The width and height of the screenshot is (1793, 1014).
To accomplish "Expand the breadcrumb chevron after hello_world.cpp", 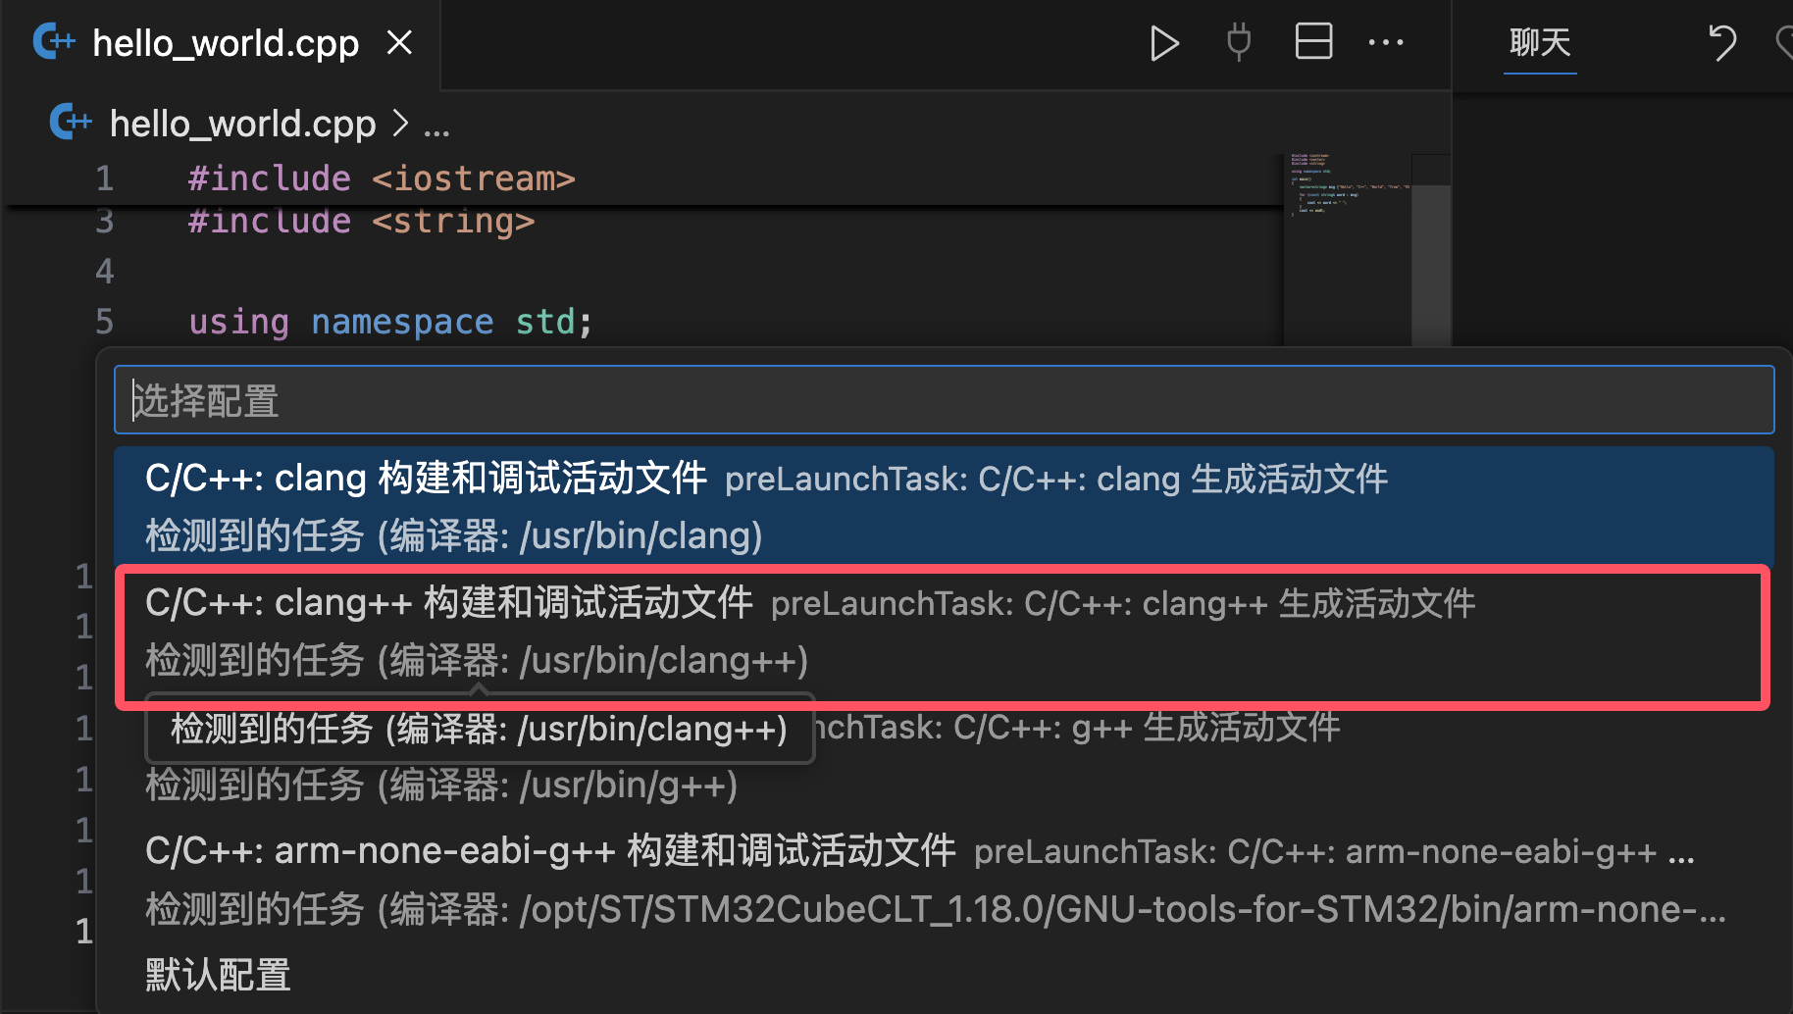I will (400, 124).
